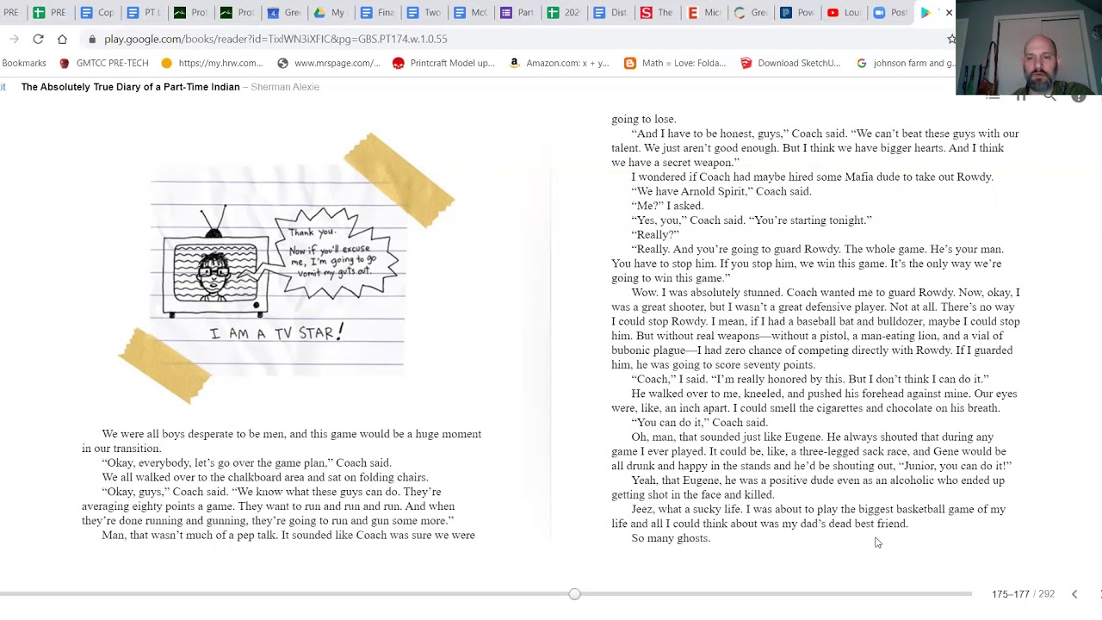1102x620 pixels.
Task: Go to the previous page arrow
Action: [x=1074, y=594]
